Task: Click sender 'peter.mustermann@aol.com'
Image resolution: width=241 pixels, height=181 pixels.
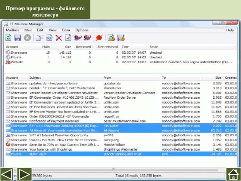Action: [124, 121]
